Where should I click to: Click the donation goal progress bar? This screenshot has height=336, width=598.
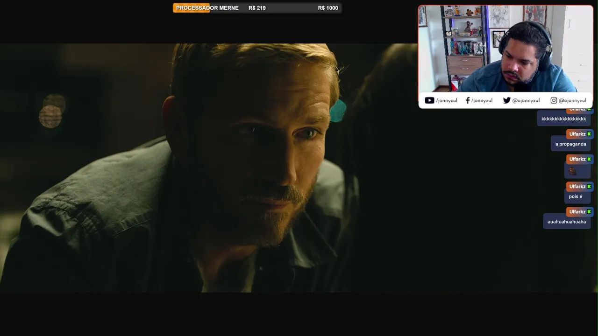coord(257,8)
